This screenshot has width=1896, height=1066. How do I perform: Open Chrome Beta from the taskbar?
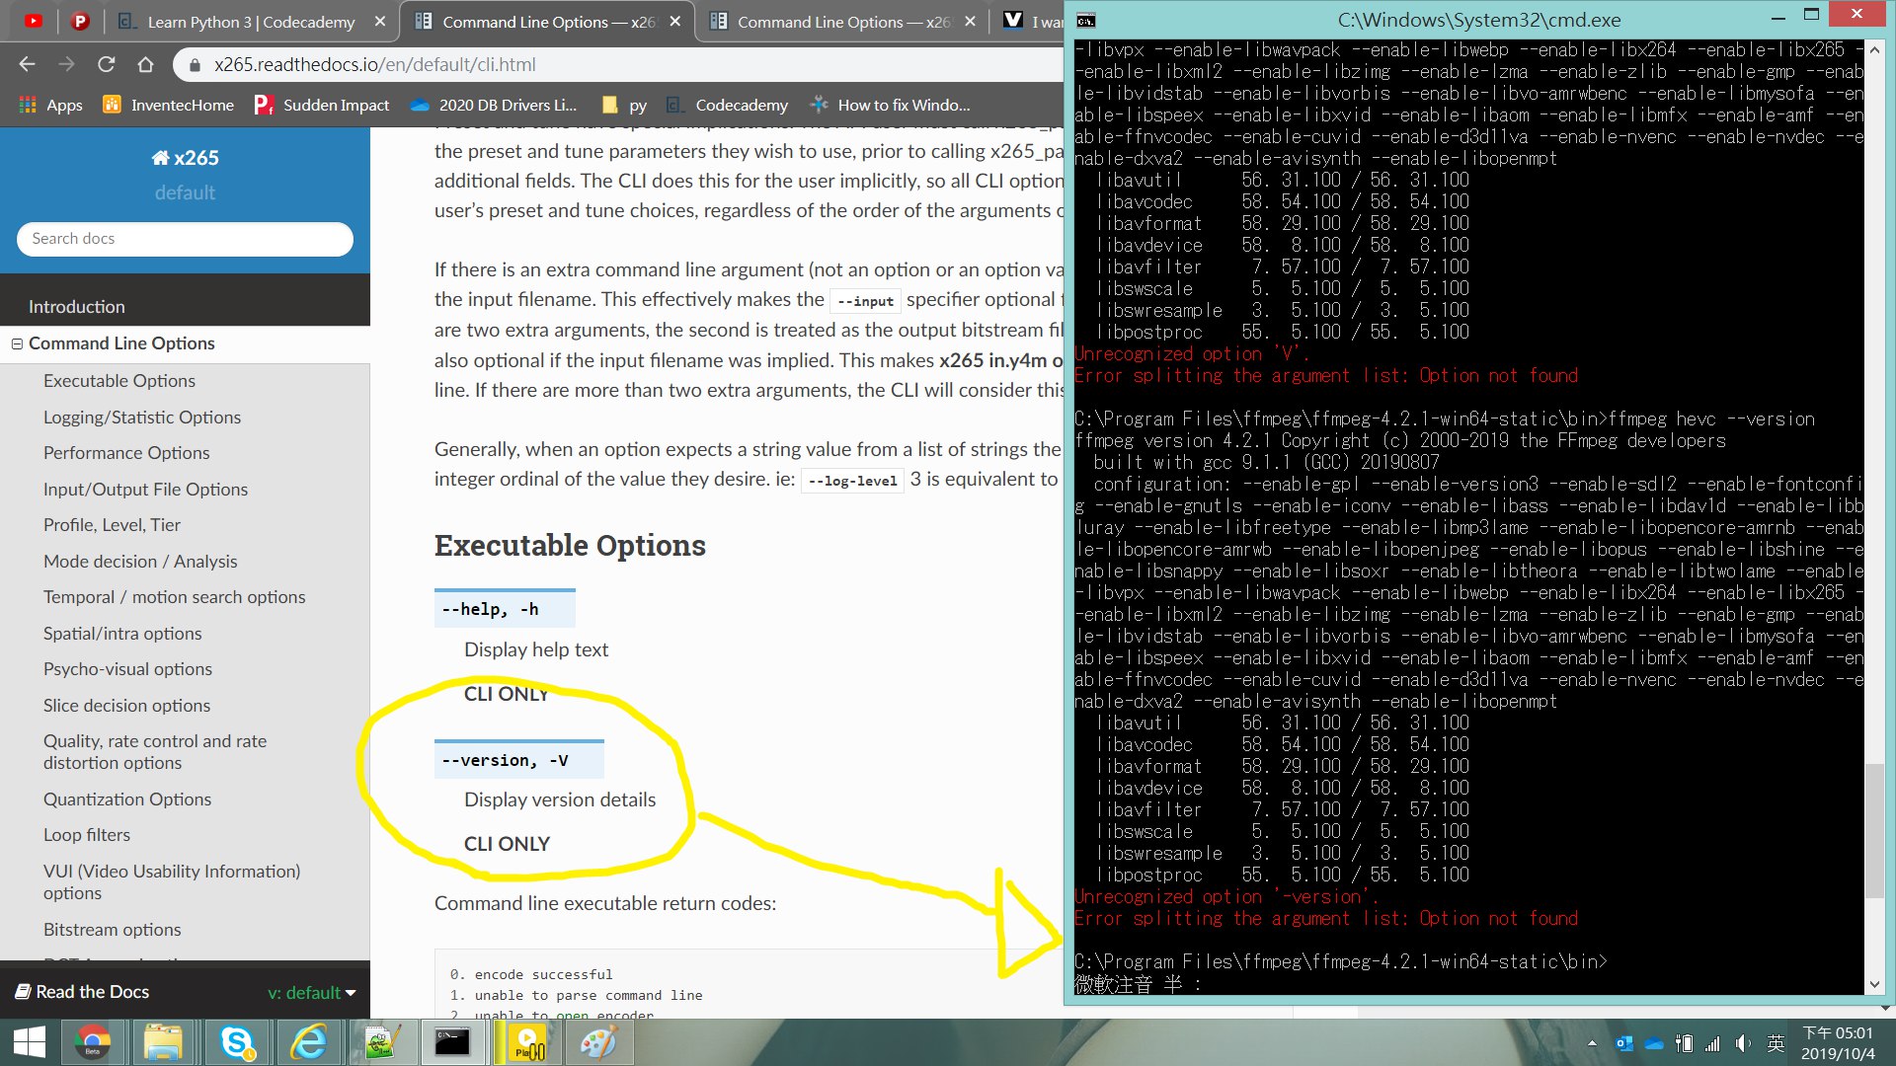coord(93,1042)
